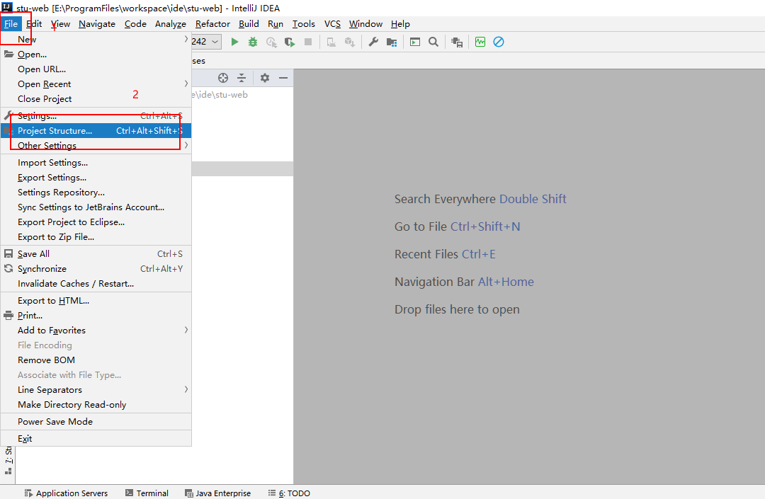Click Exit in File menu
Screen dimensions: 765x499
pos(96,439)
